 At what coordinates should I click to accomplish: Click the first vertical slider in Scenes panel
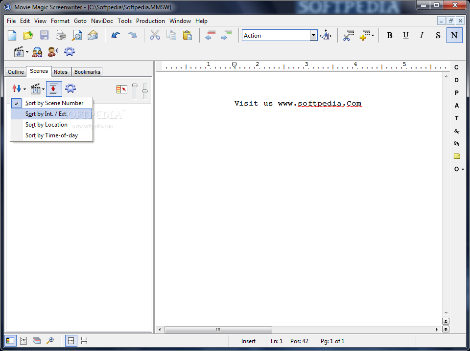tap(135, 91)
